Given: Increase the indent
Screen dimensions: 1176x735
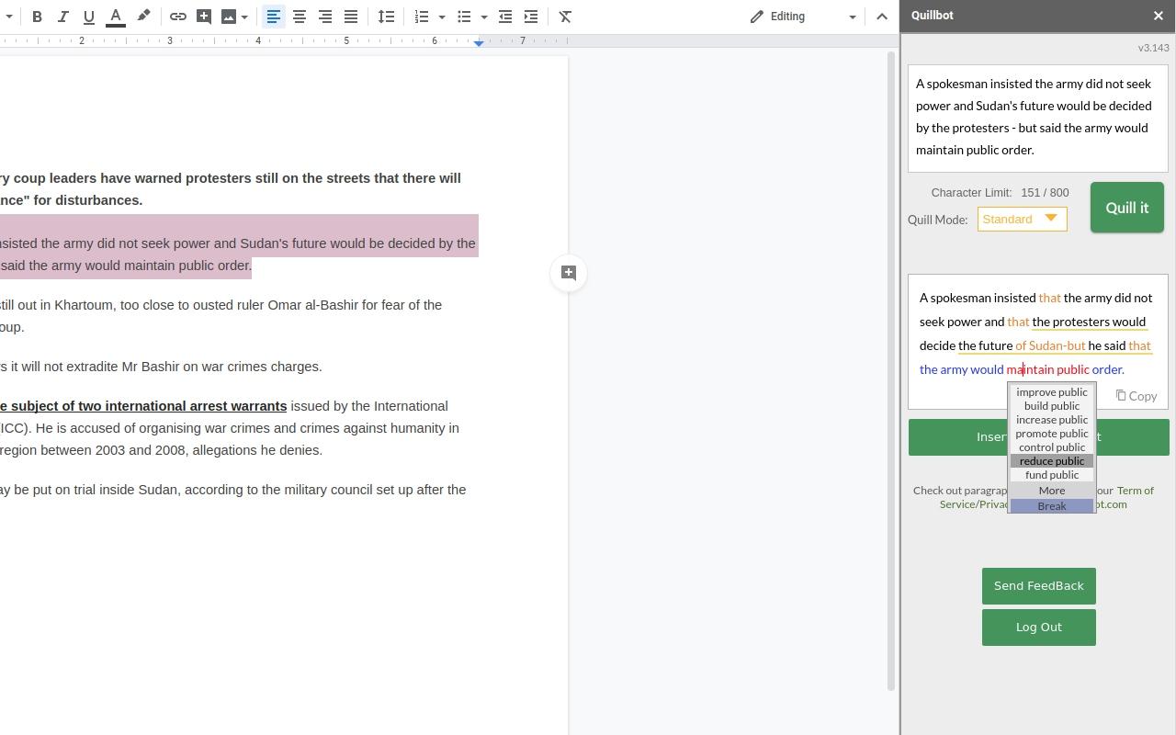Looking at the screenshot, I should coord(531,17).
